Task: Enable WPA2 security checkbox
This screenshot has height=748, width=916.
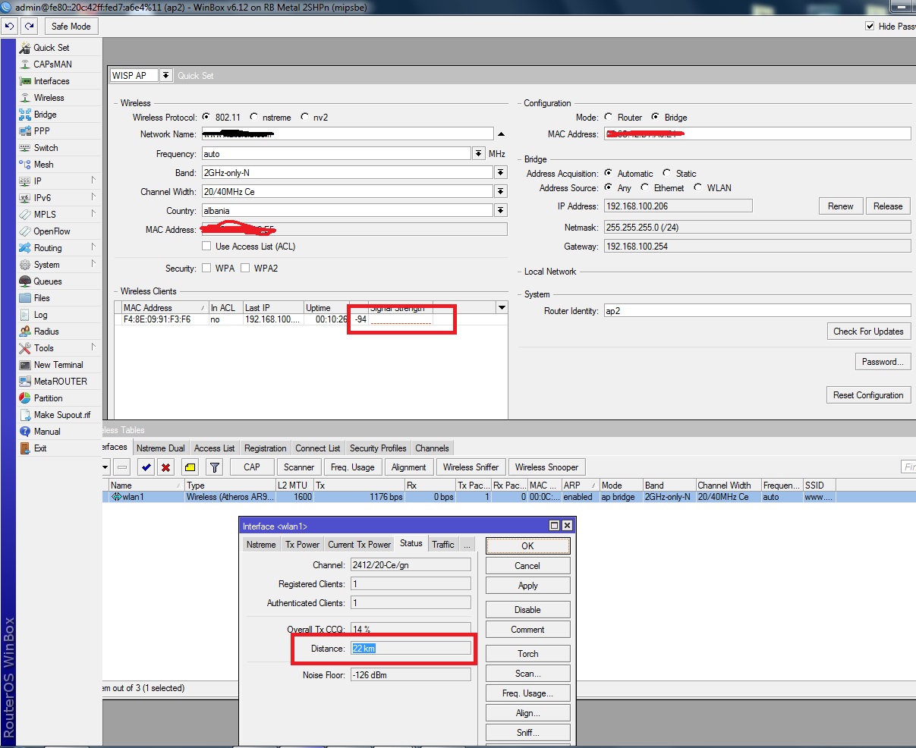Action: 245,269
